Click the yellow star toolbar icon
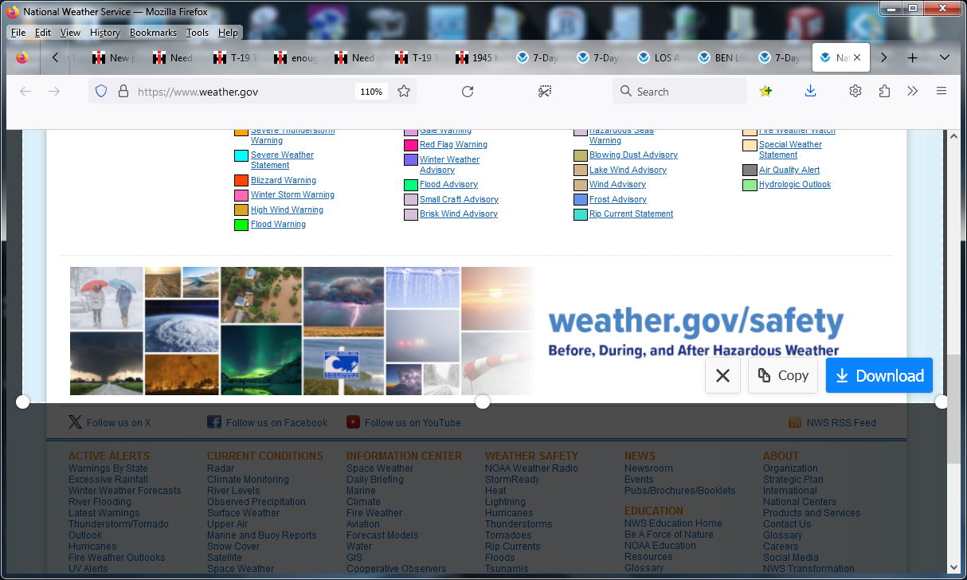The height and width of the screenshot is (580, 967). (x=765, y=92)
